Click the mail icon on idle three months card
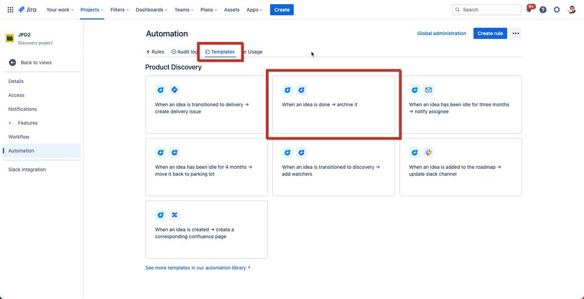The height and width of the screenshot is (299, 584). pos(429,90)
